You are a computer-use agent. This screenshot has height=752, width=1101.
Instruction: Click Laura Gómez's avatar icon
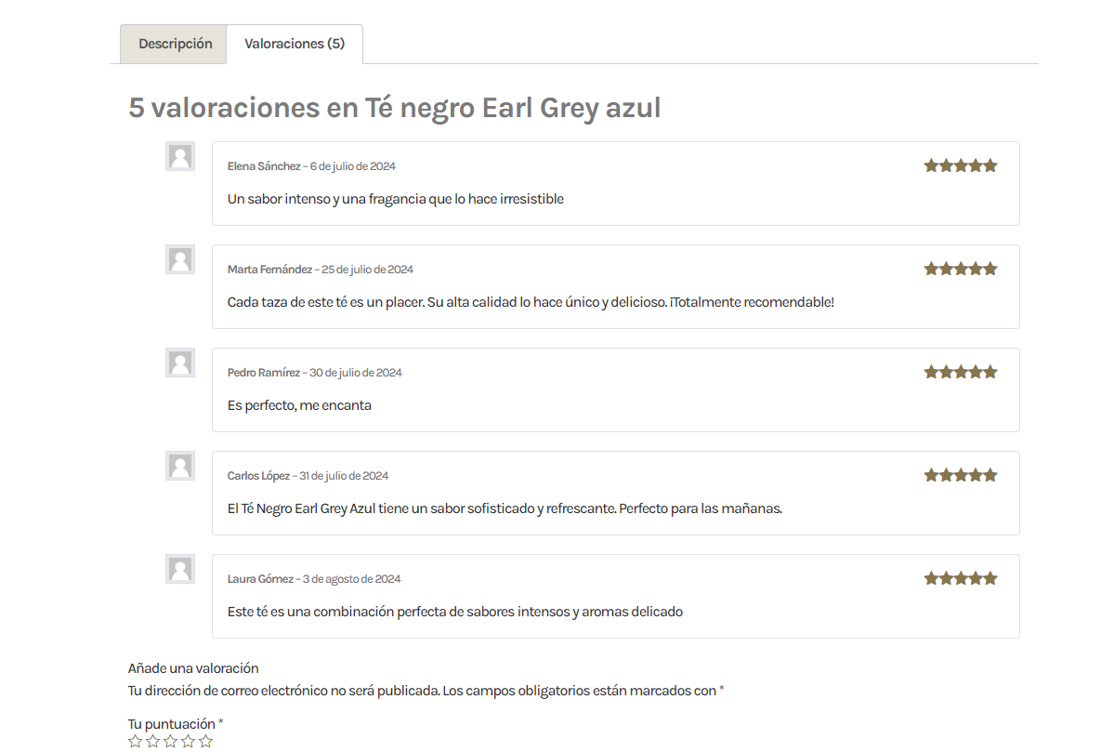pos(179,569)
